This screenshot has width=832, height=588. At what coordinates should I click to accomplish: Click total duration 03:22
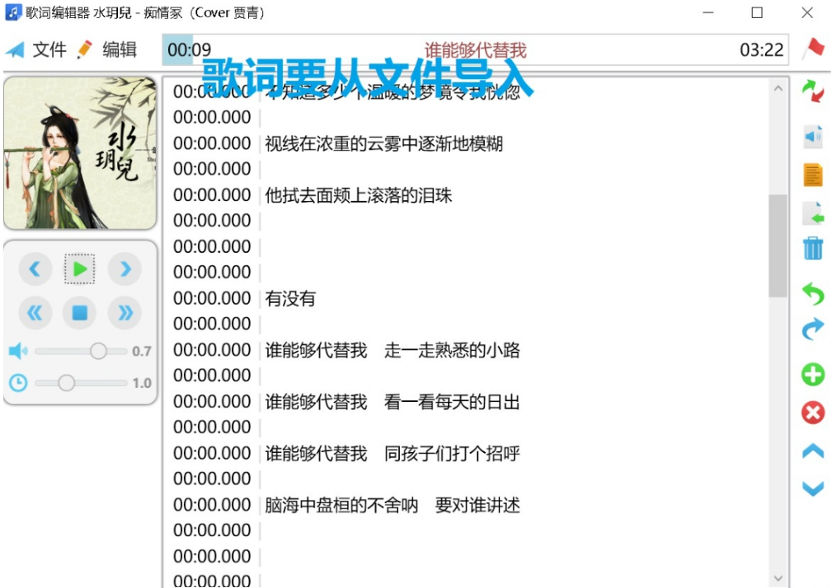click(761, 49)
